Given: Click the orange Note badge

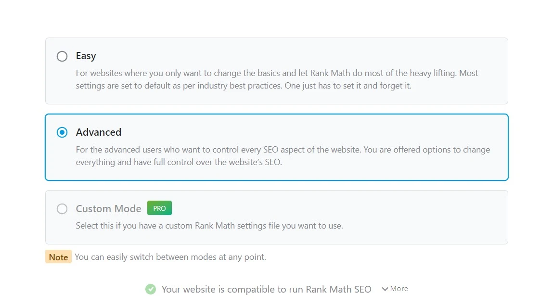Looking at the screenshot, I should [58, 257].
